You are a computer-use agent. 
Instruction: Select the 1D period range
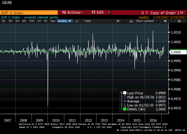pos(4,21)
